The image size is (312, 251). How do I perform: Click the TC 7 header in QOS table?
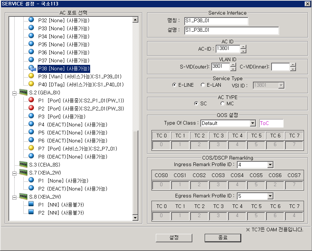click(x=294, y=136)
